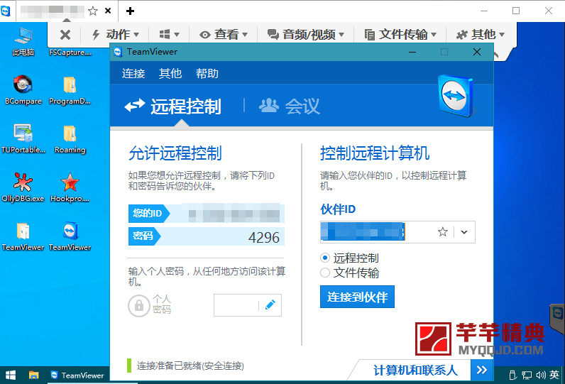
Task: Click the 允许远程控制 heading
Action: [x=175, y=153]
